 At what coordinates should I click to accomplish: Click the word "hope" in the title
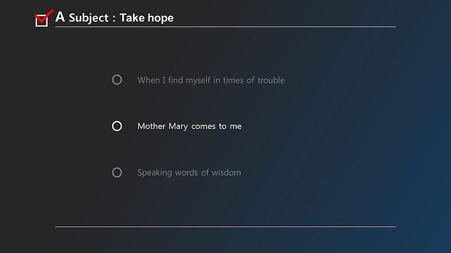click(x=160, y=18)
